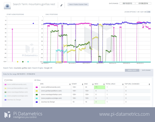Click the magenta arrow tip in start/end chart
The image size is (155, 122).
[12, 29]
